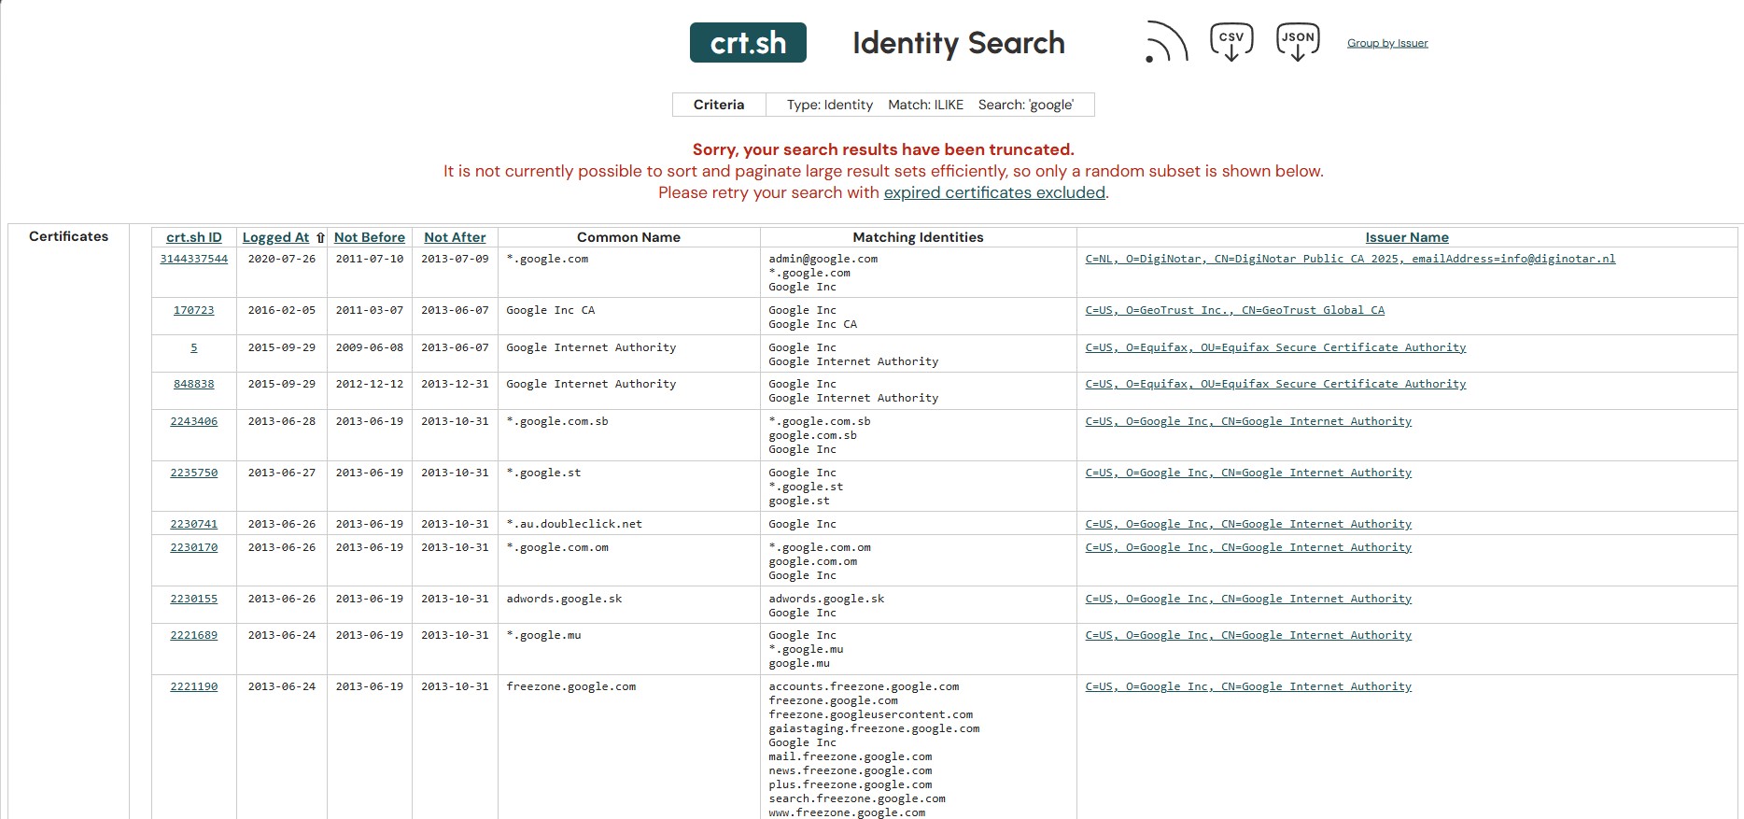Click the Criteria label
The width and height of the screenshot is (1744, 819).
719,105
